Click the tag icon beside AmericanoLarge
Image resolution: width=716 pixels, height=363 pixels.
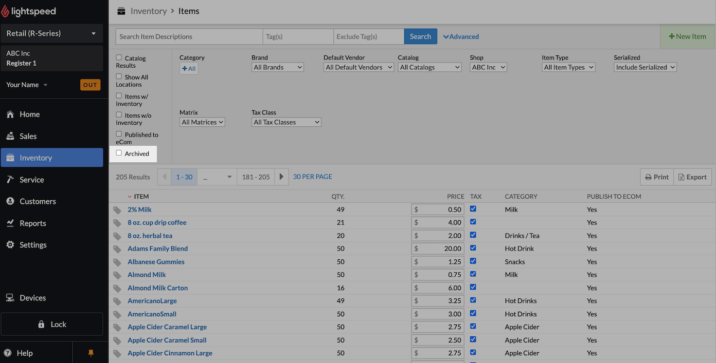tap(117, 301)
